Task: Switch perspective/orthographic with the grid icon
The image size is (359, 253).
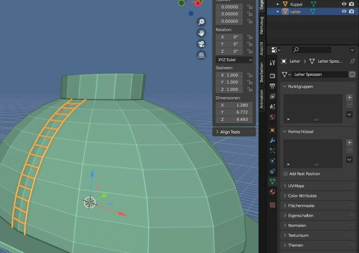Action: (x=202, y=55)
